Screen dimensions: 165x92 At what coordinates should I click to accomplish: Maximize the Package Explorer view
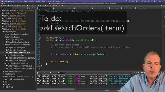(x=35, y=8)
